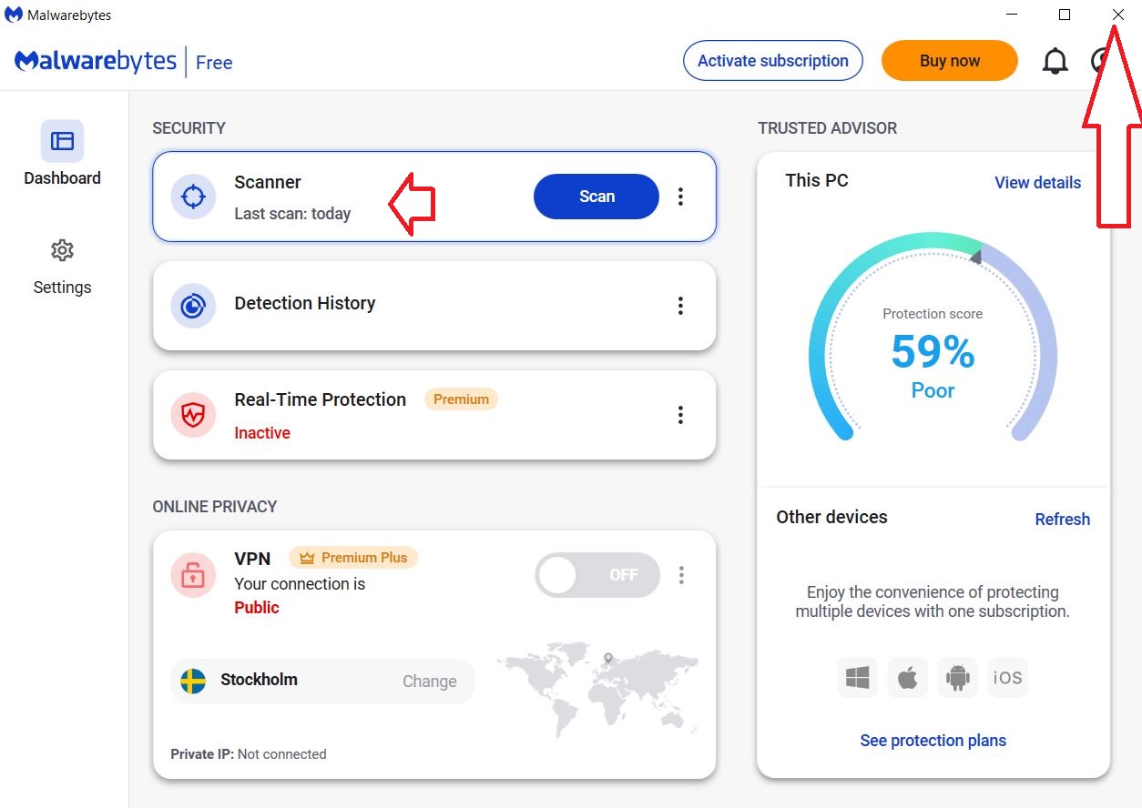Open Real-Time Protection three-dot menu
Viewport: 1142px width, 808px height.
click(680, 415)
